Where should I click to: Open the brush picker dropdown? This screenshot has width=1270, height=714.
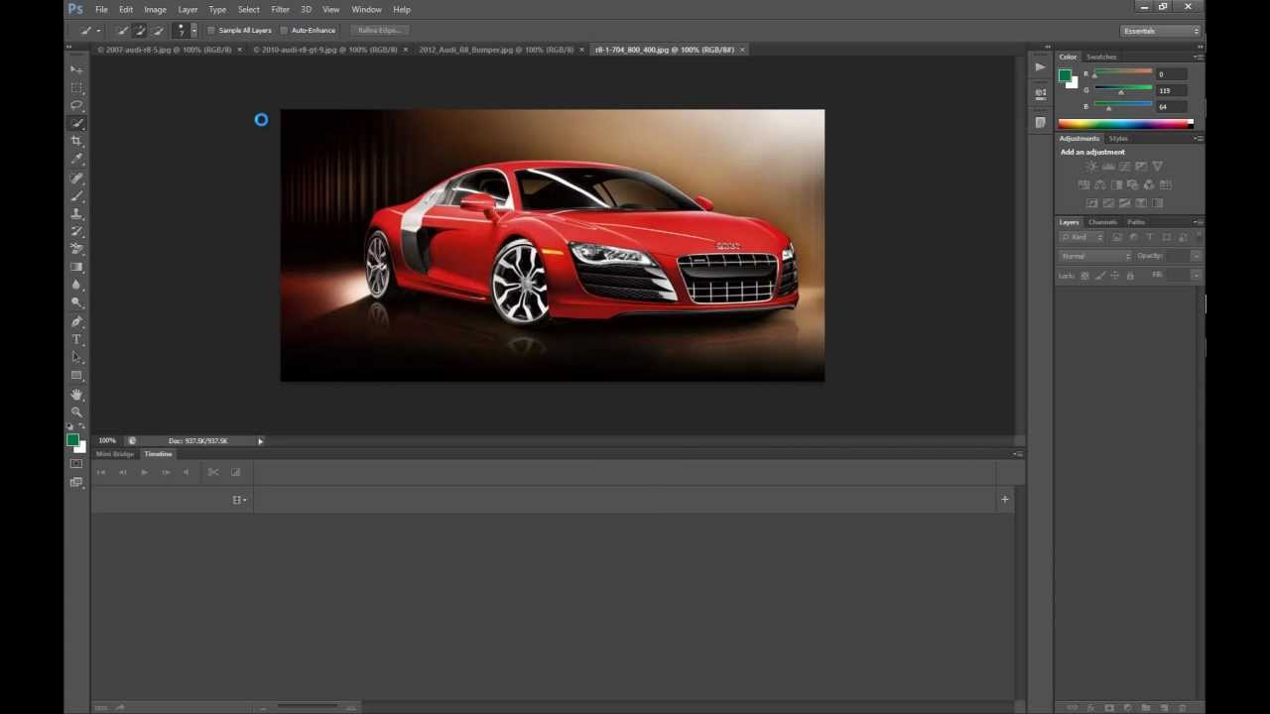(x=193, y=31)
